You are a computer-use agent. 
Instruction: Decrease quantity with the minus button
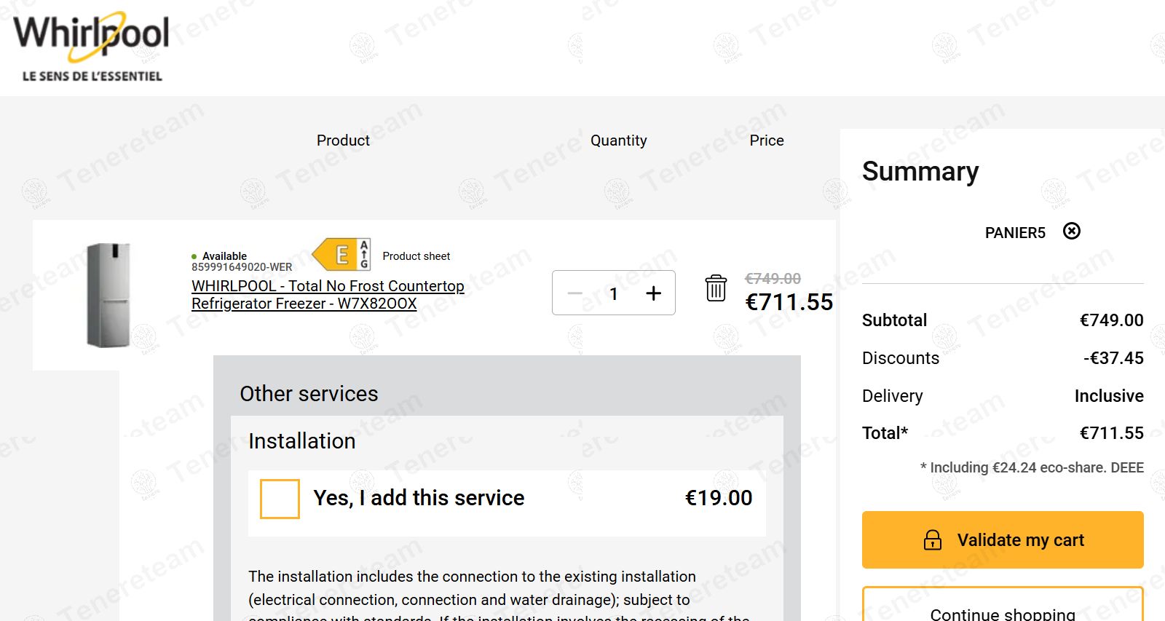[x=575, y=293]
